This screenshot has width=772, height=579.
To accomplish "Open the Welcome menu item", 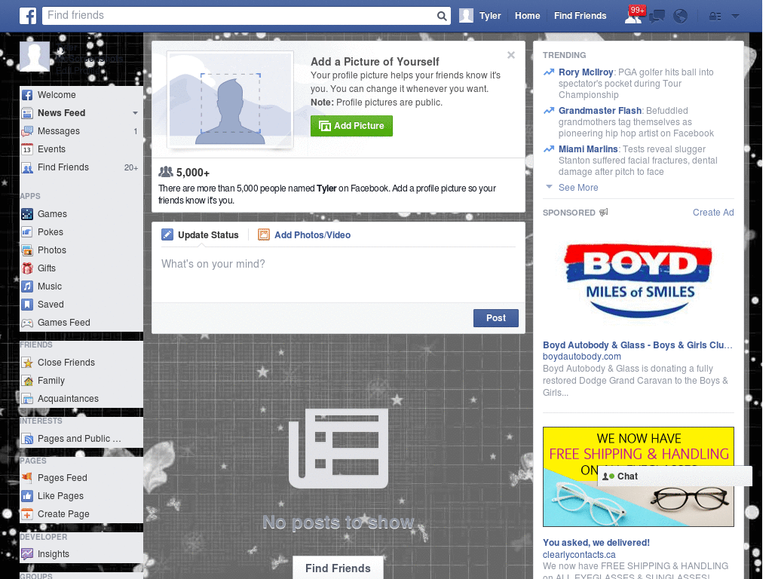I will click(81, 95).
